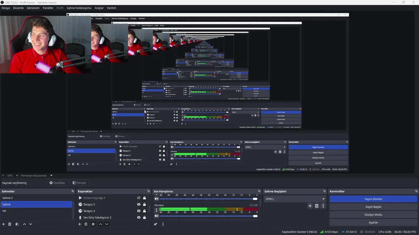Move the selected scene up in Sahneler
The width and height of the screenshot is (419, 235).
[x=24, y=224]
